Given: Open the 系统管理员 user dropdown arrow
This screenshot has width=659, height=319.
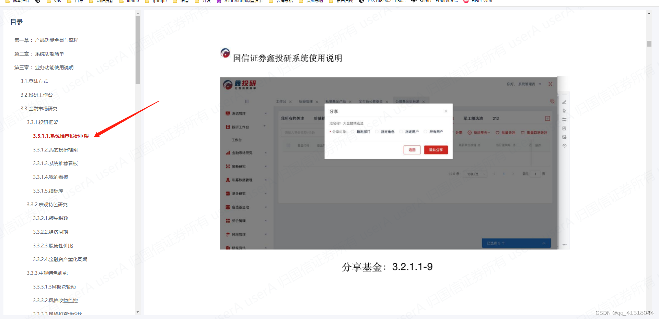Looking at the screenshot, I should click(540, 84).
